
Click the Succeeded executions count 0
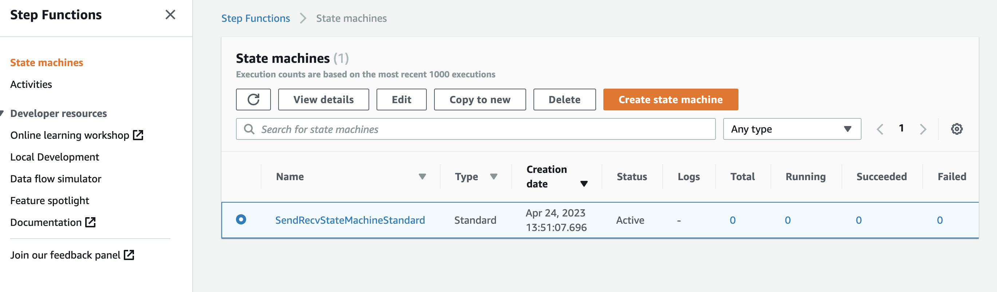pos(858,220)
